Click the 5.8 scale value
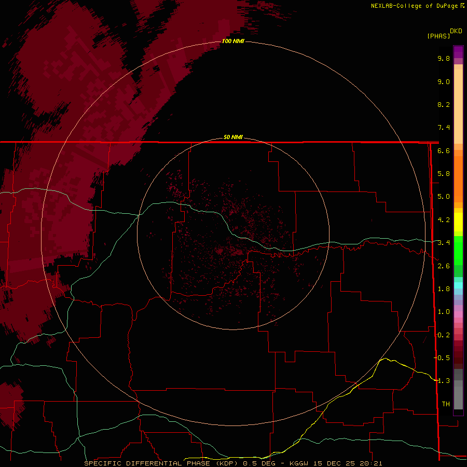This screenshot has height=467, width=467. (x=444, y=174)
